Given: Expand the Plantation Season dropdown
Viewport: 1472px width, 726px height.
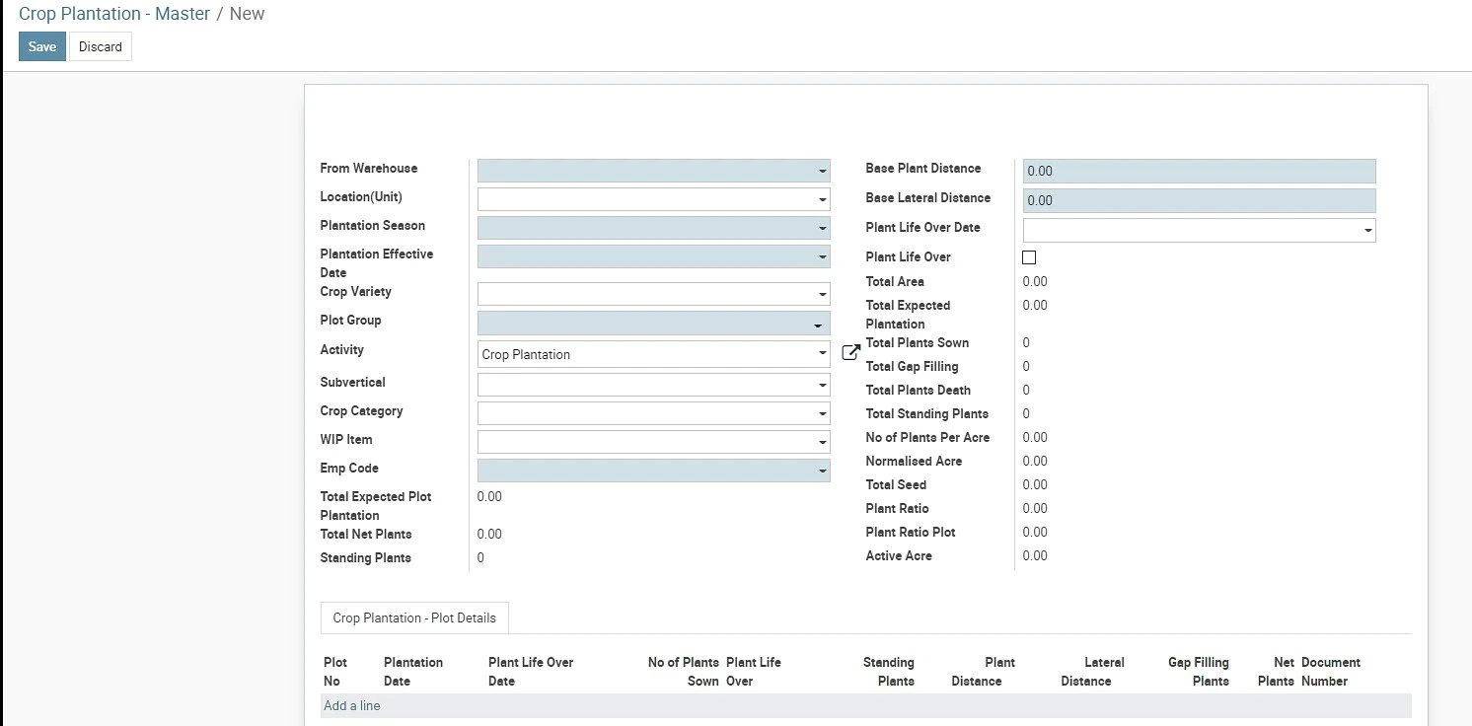Looking at the screenshot, I should tap(653, 228).
